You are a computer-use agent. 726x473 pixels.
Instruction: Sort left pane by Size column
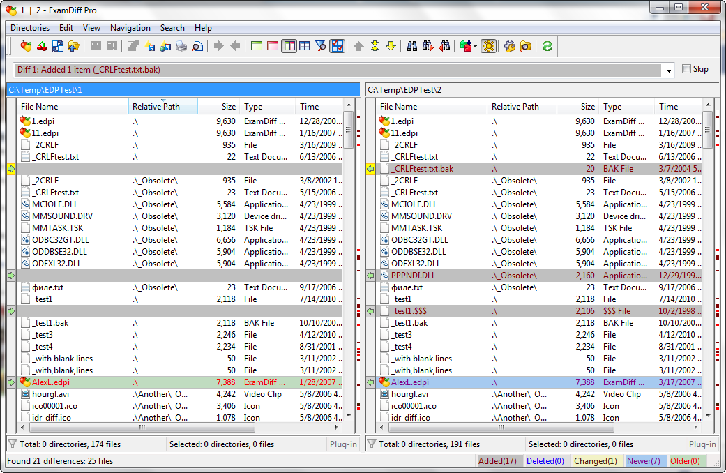coord(218,107)
